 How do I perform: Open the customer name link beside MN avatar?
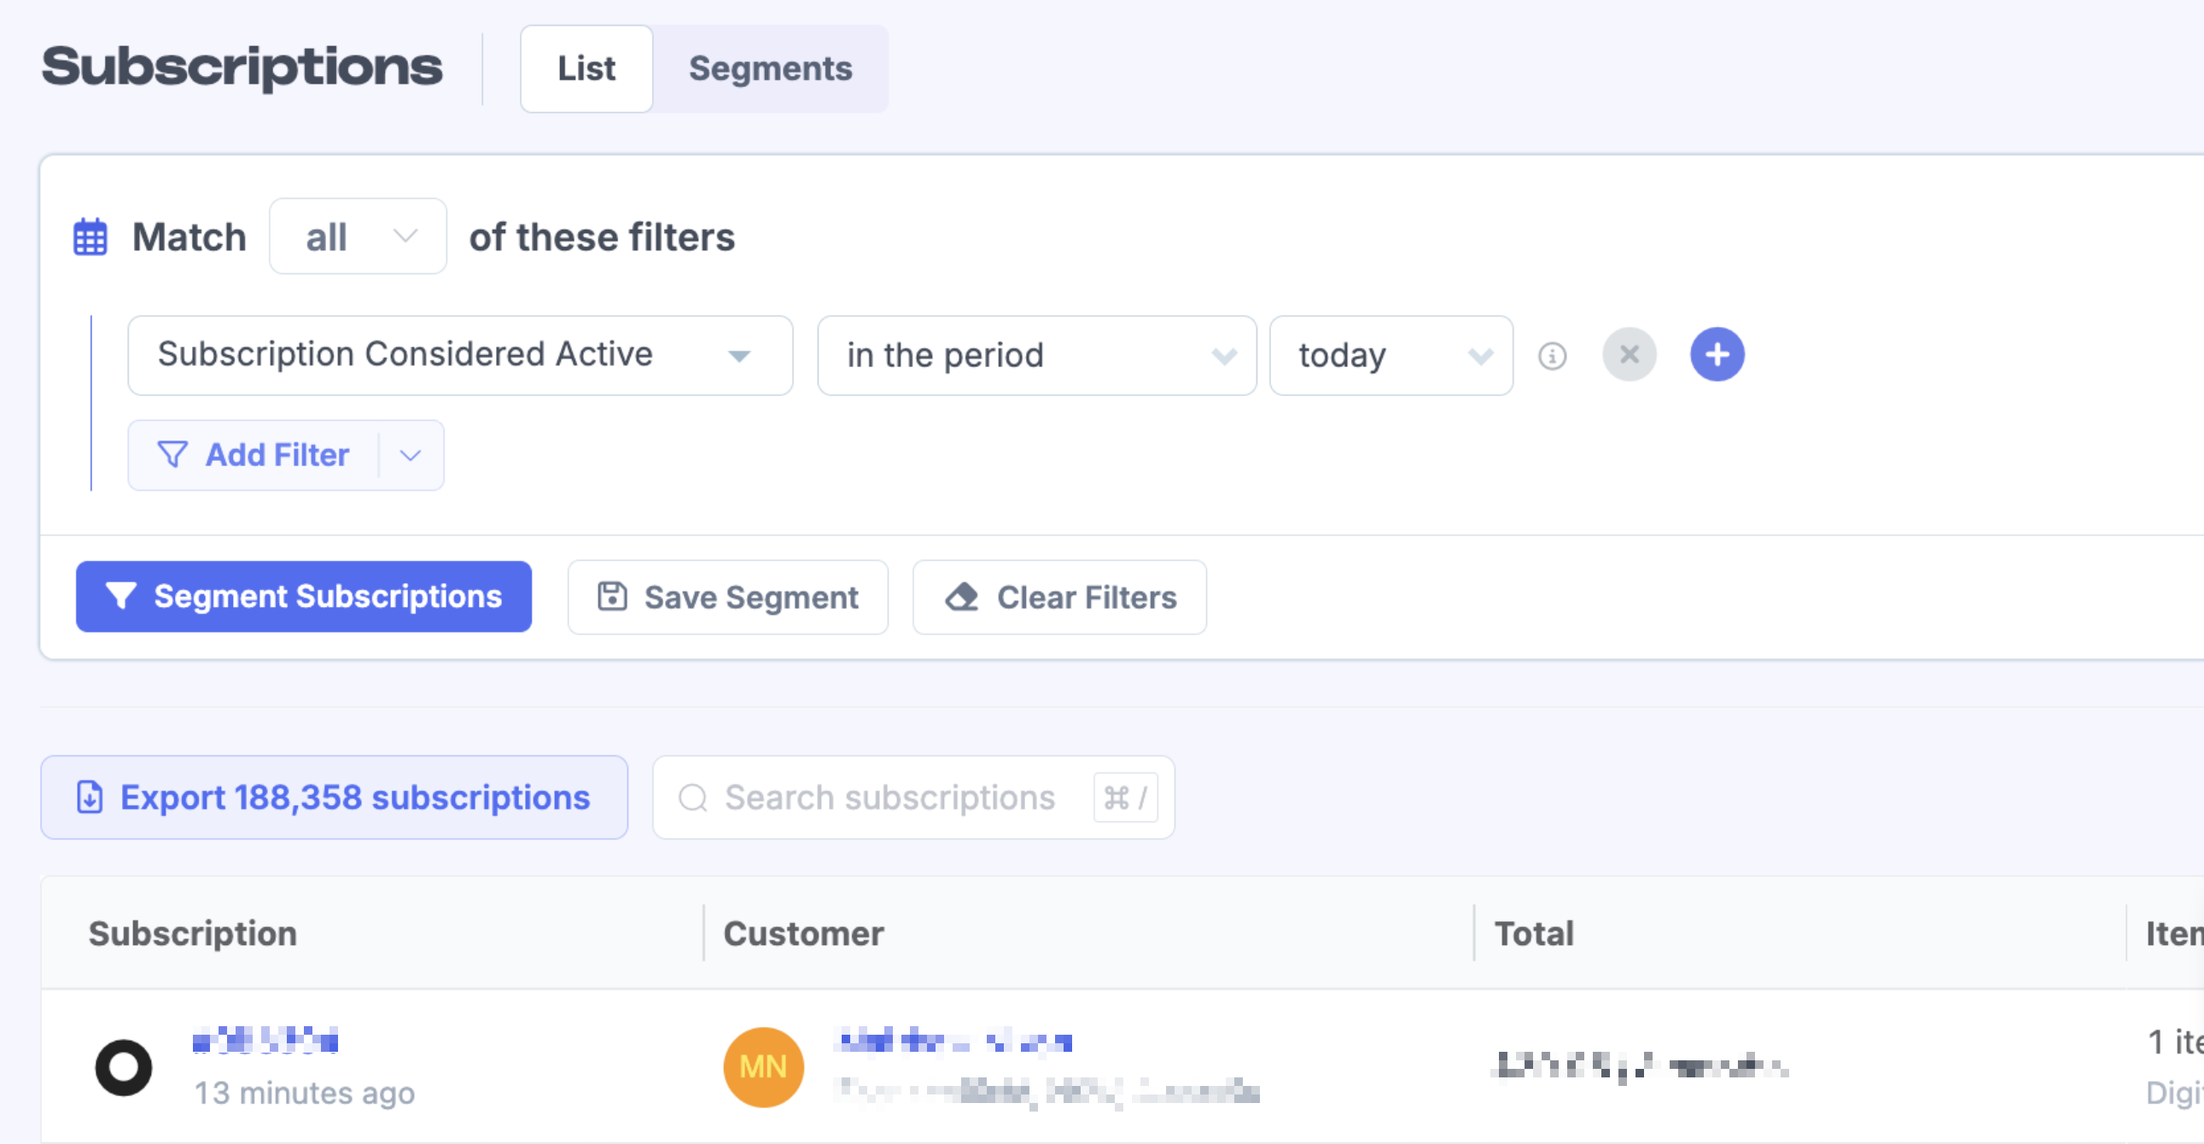[x=956, y=1041]
